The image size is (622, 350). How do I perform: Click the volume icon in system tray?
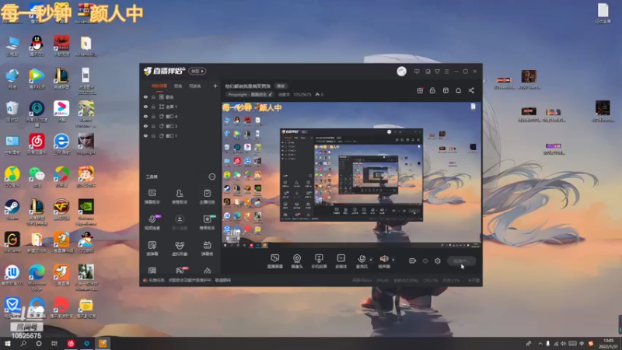(x=563, y=344)
